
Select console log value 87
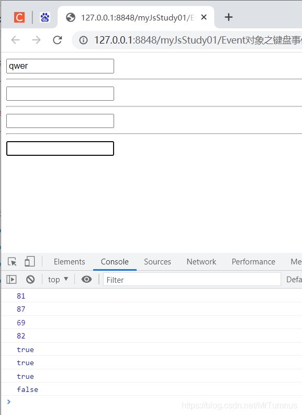pos(21,309)
